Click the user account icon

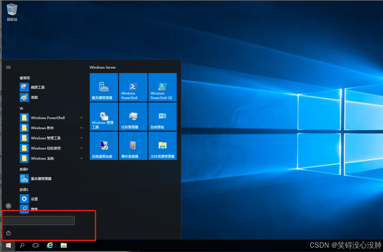[8, 206]
